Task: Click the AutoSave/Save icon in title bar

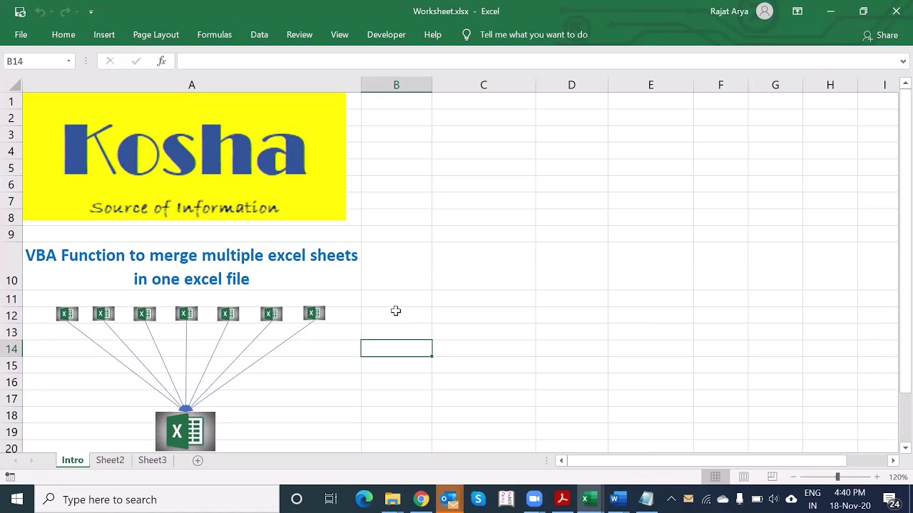Action: click(x=20, y=11)
